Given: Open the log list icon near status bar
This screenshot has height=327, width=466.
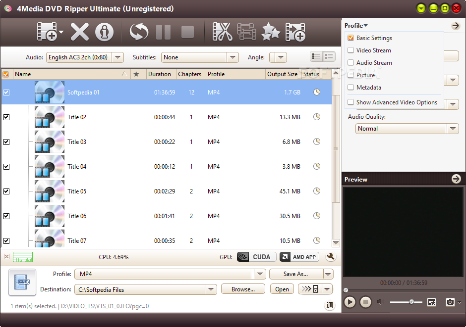Looking at the screenshot, I should coord(330,305).
